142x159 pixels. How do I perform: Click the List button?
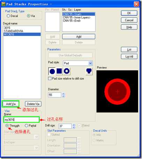(x=129, y=50)
